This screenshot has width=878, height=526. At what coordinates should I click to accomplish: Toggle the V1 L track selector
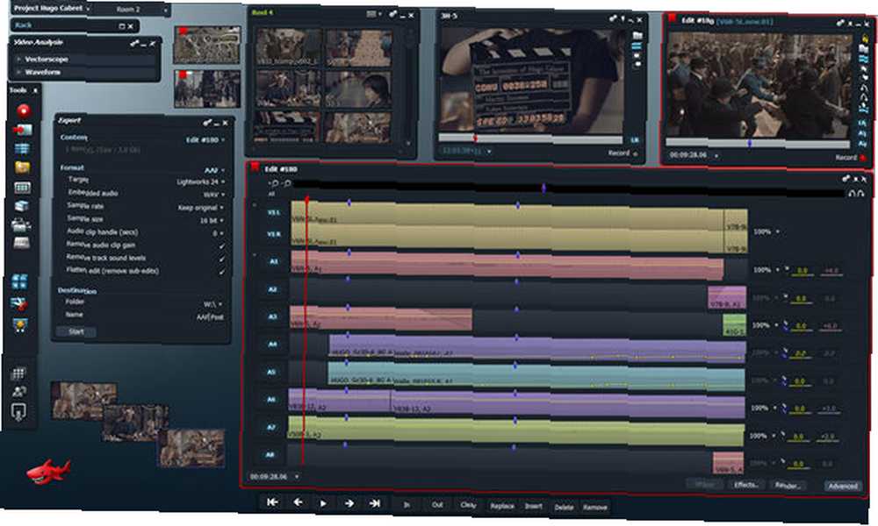[x=273, y=213]
